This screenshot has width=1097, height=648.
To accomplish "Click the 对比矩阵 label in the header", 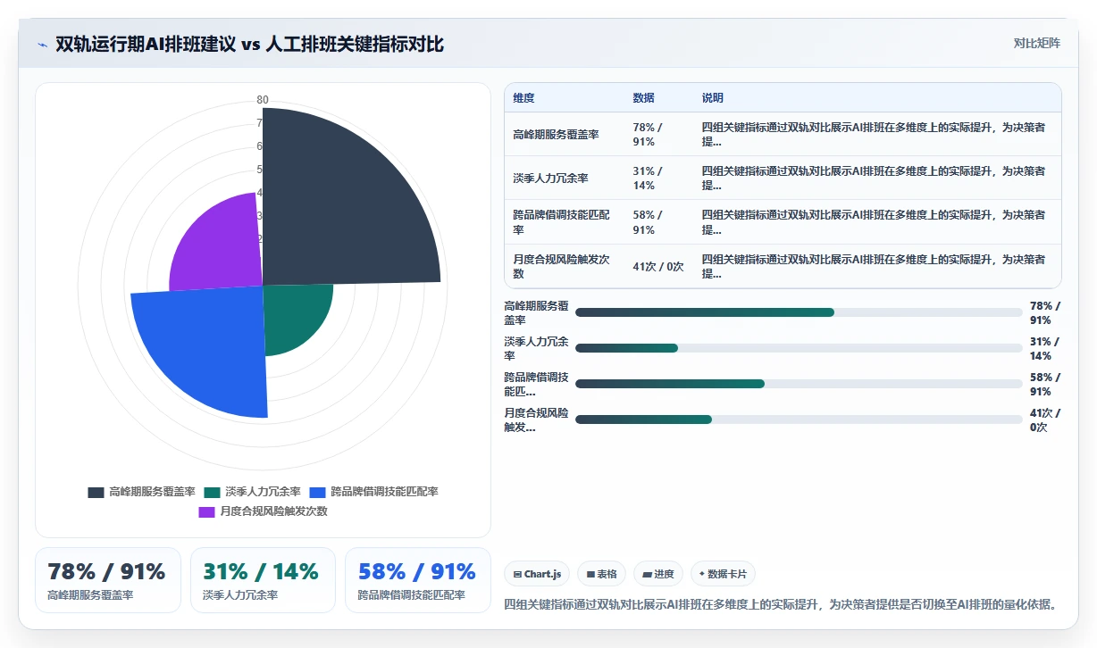I will 1036,43.
